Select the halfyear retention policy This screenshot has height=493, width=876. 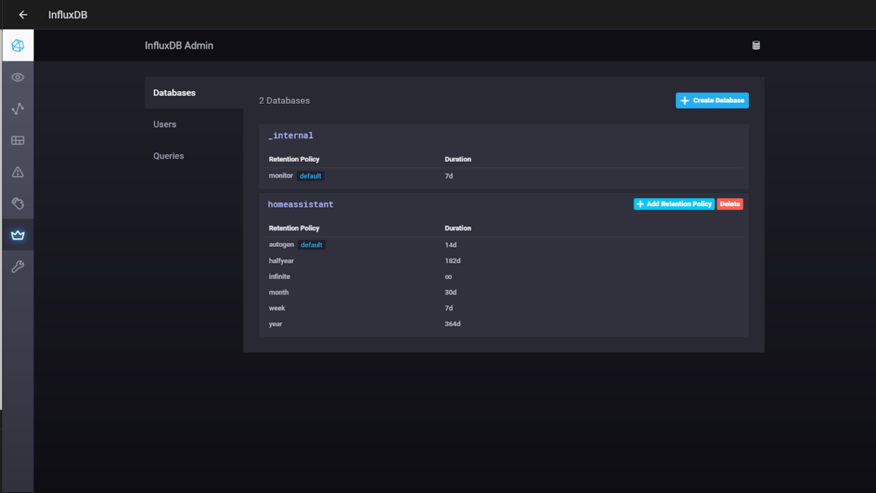281,261
